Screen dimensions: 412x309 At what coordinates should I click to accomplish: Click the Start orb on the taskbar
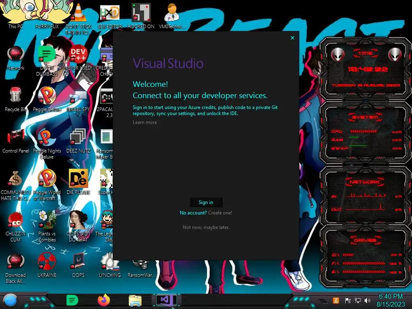[x=11, y=301]
